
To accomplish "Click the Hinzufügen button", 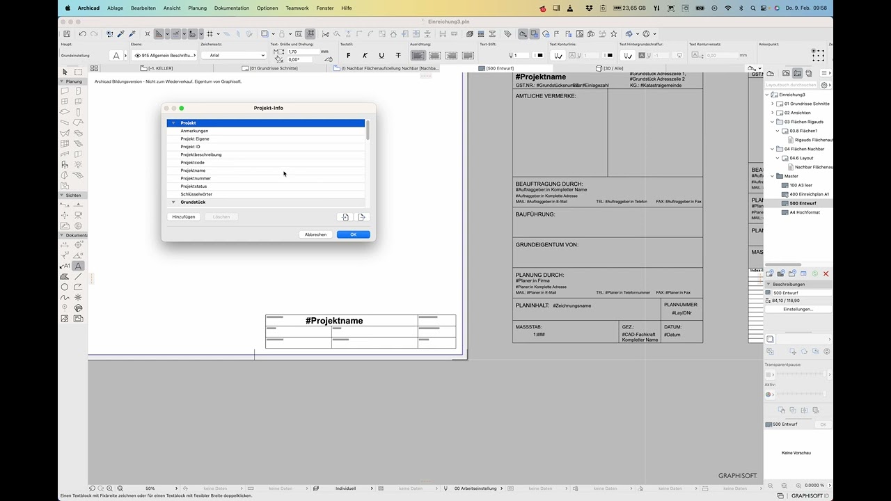I will point(184,217).
